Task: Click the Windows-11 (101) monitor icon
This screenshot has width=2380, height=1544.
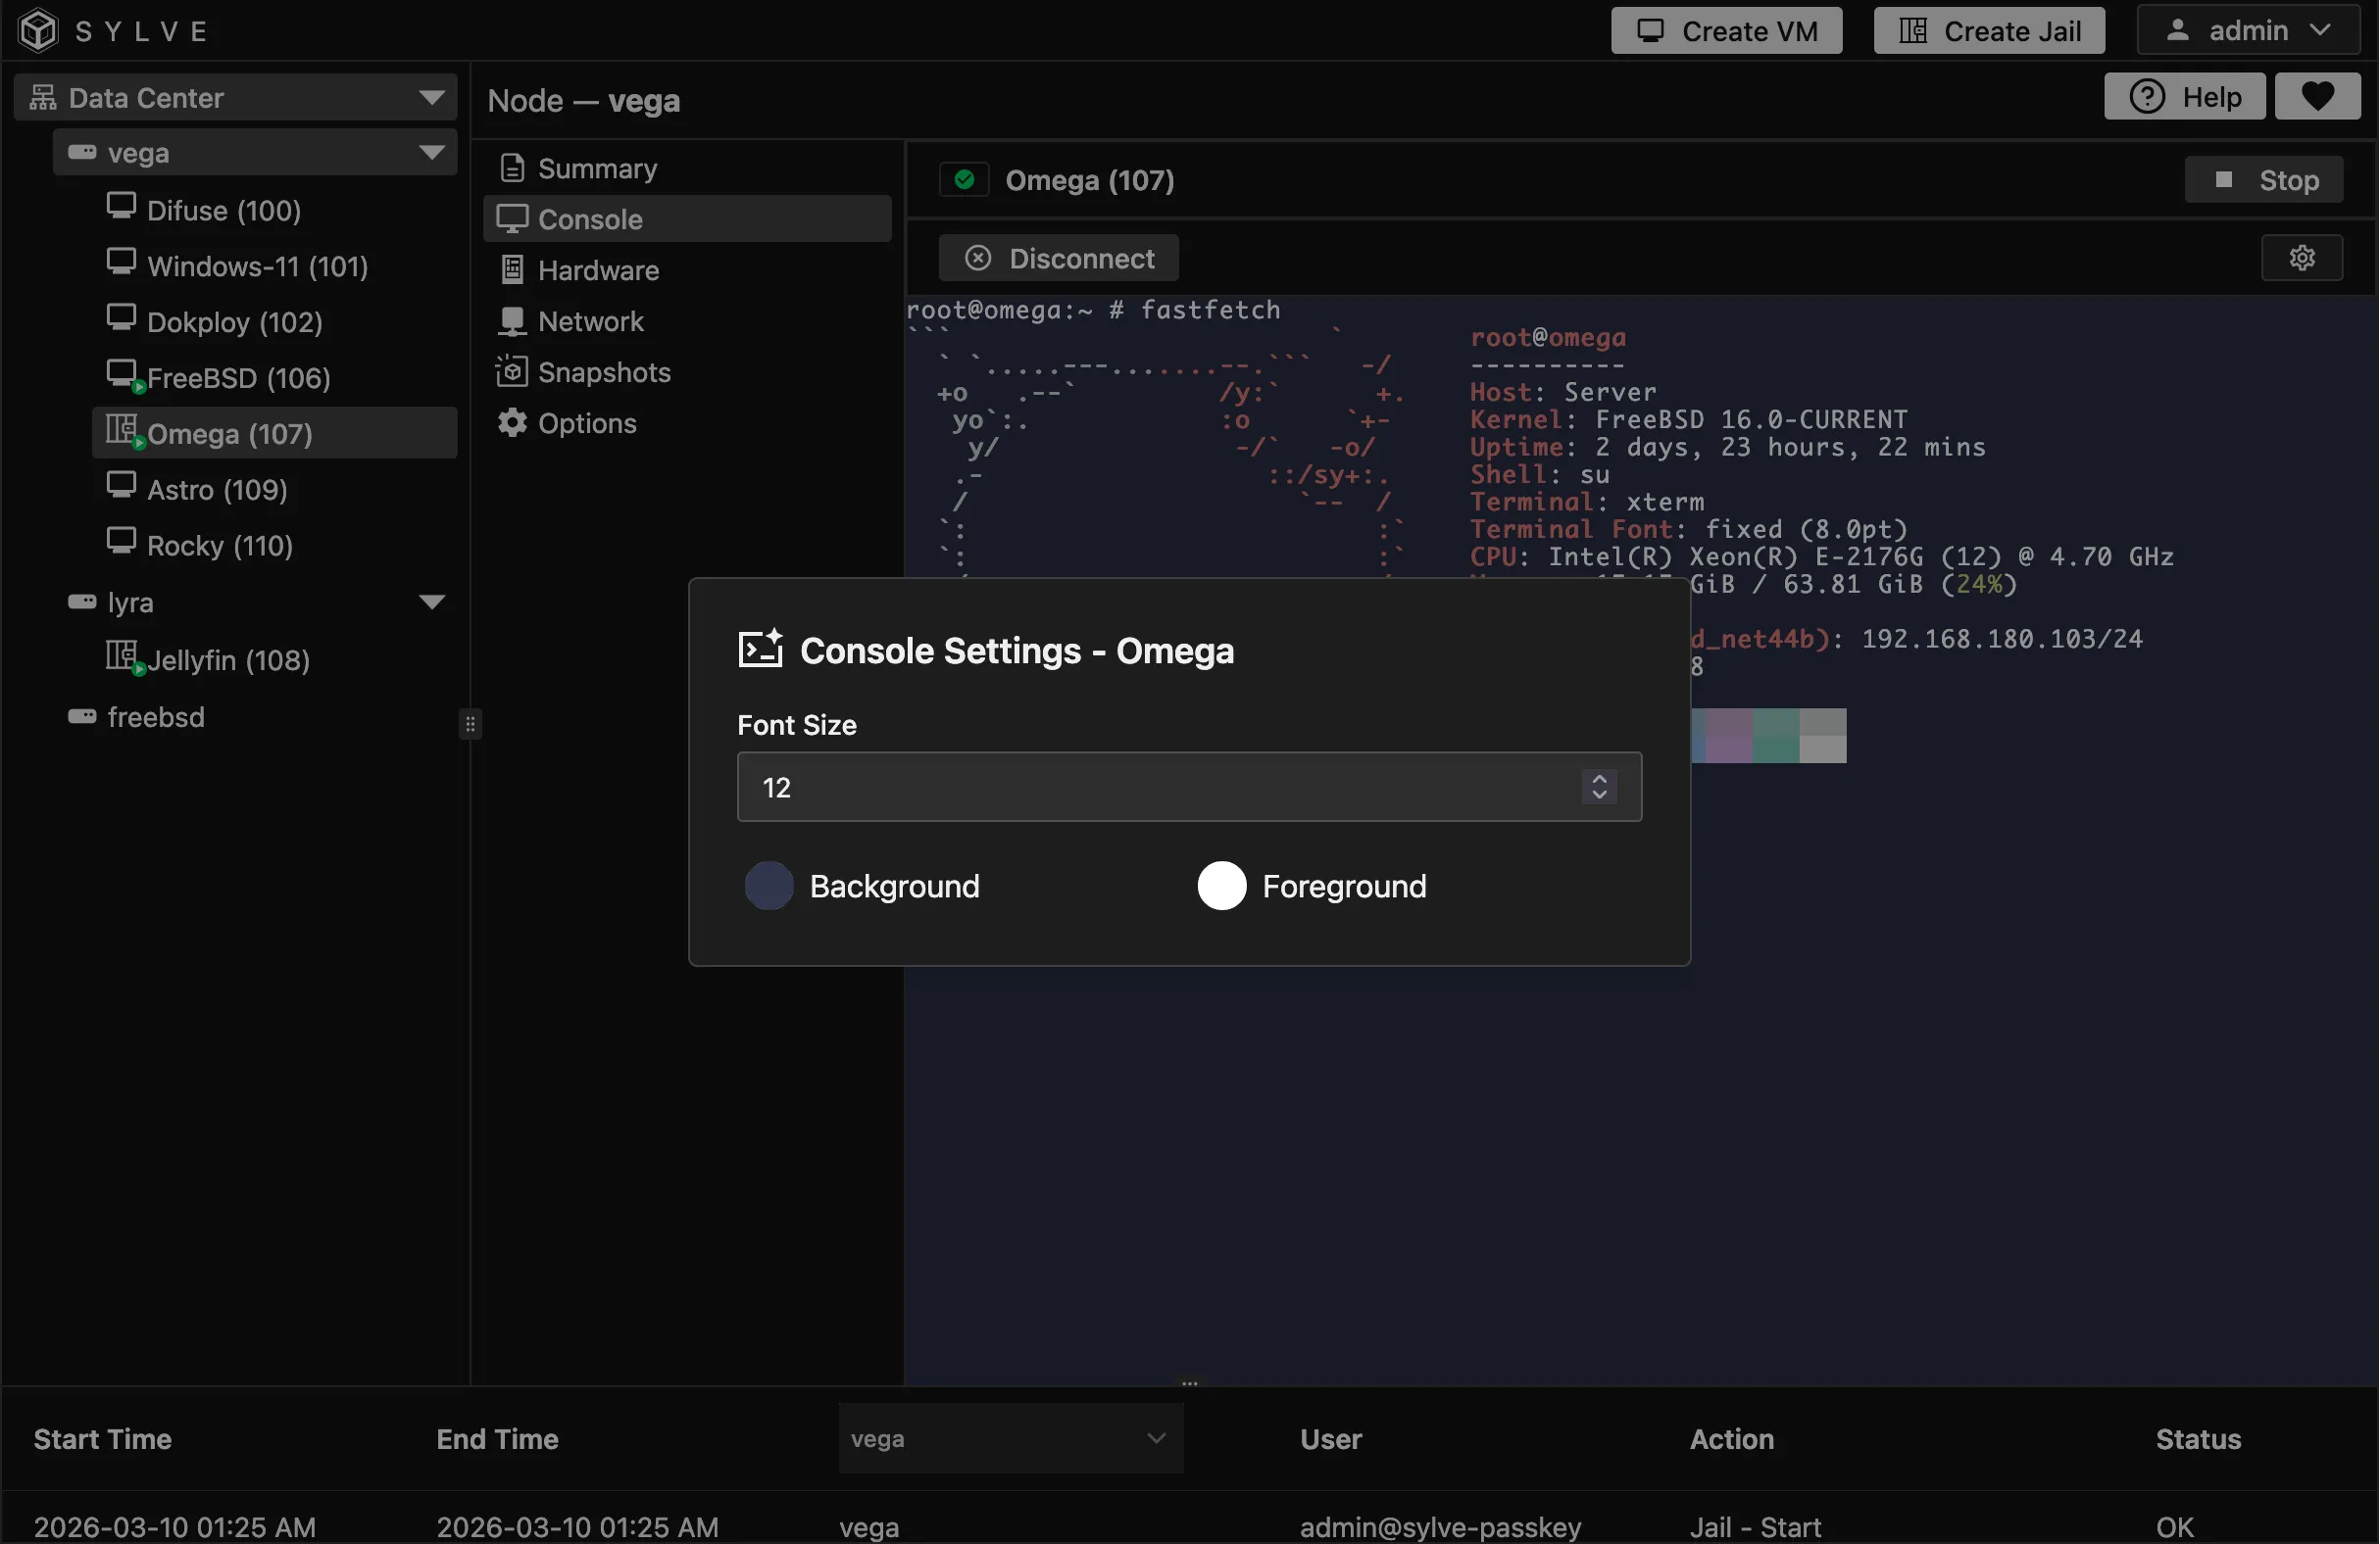Action: point(121,262)
